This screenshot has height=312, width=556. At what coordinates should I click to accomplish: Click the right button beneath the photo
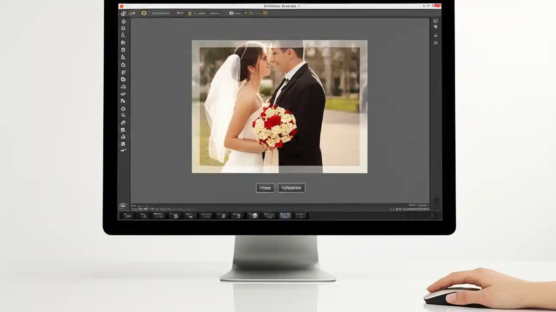click(x=291, y=188)
